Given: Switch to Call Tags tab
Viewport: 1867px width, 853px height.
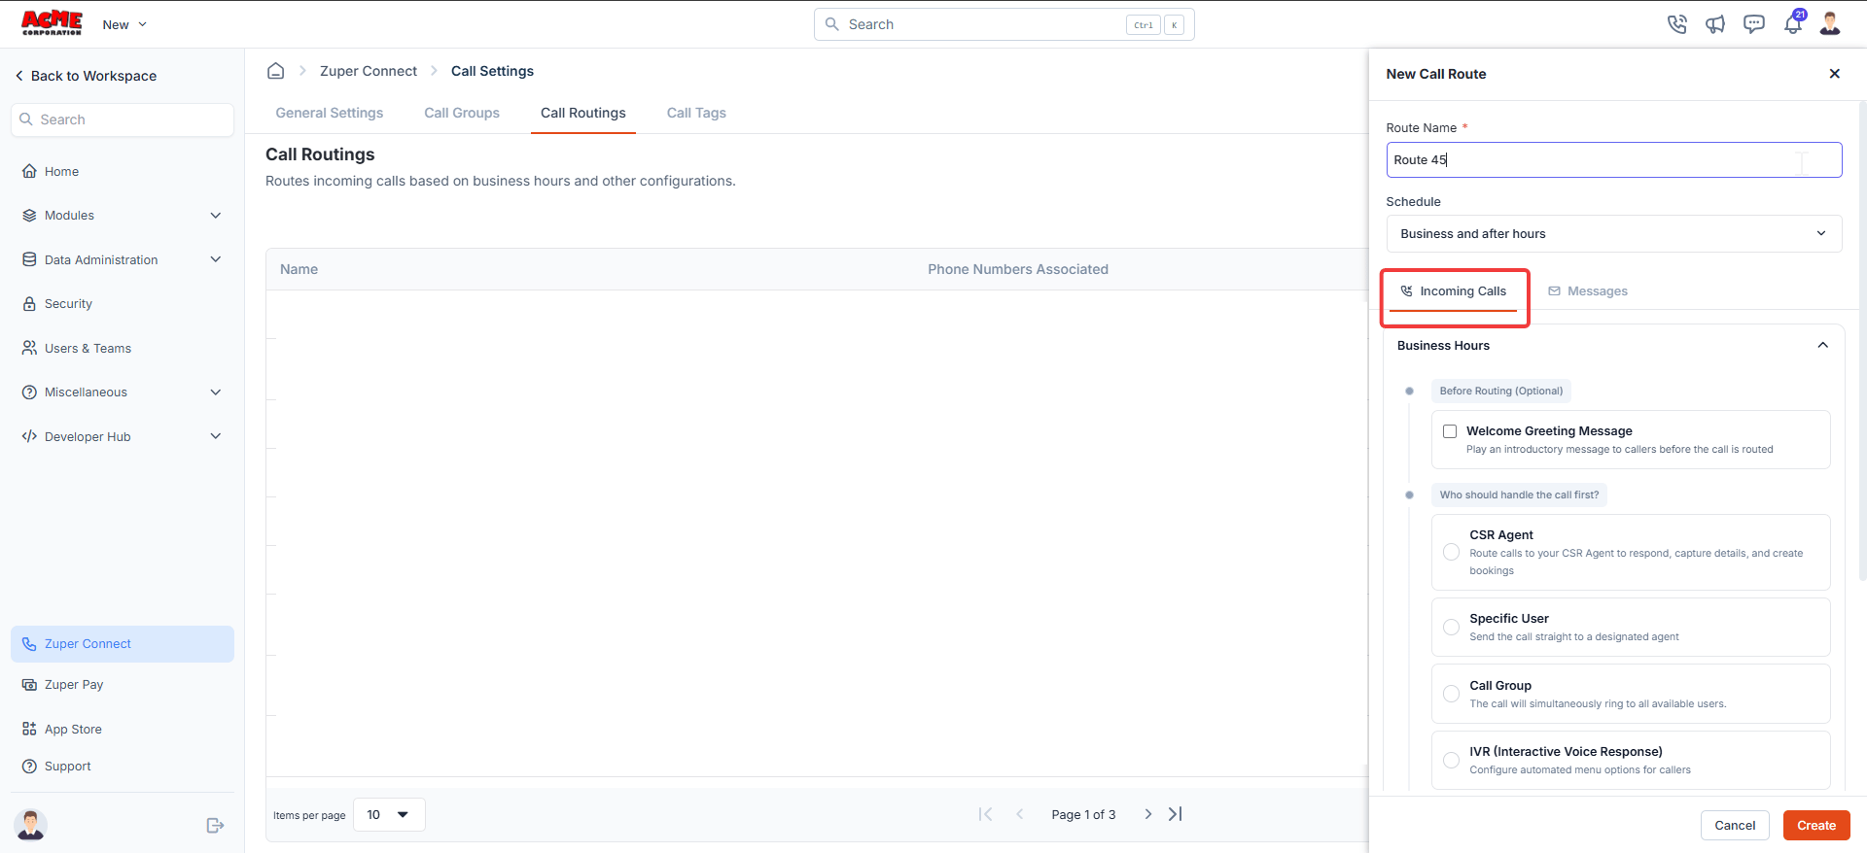Looking at the screenshot, I should point(696,113).
